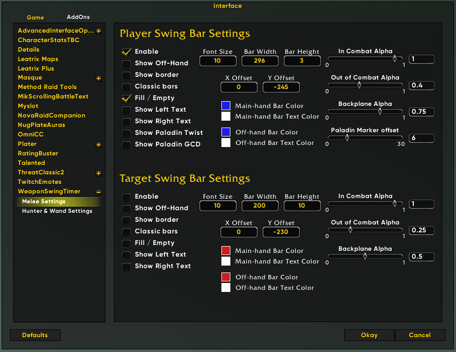The image size is (456, 352).
Task: Toggle Target Classic bars checkbox
Action: click(127, 231)
